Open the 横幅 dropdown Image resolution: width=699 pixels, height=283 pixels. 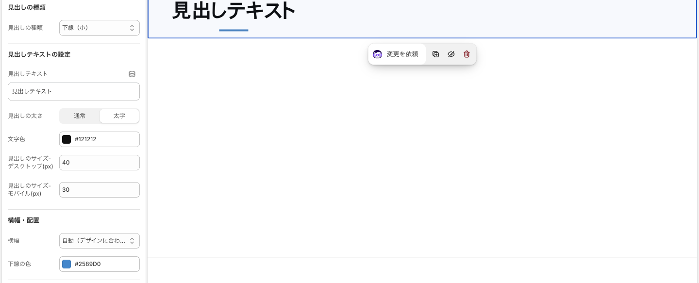[100, 241]
